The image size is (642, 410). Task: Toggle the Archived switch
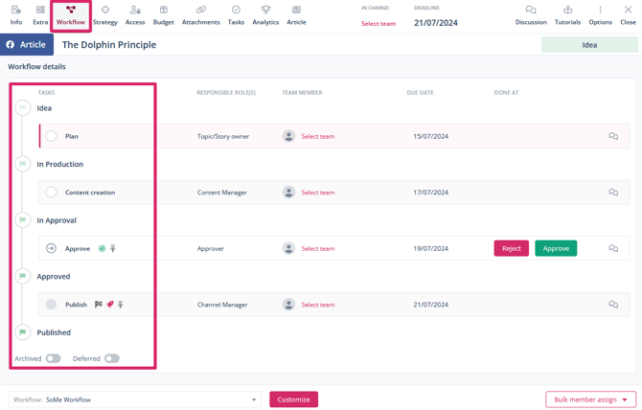53,358
